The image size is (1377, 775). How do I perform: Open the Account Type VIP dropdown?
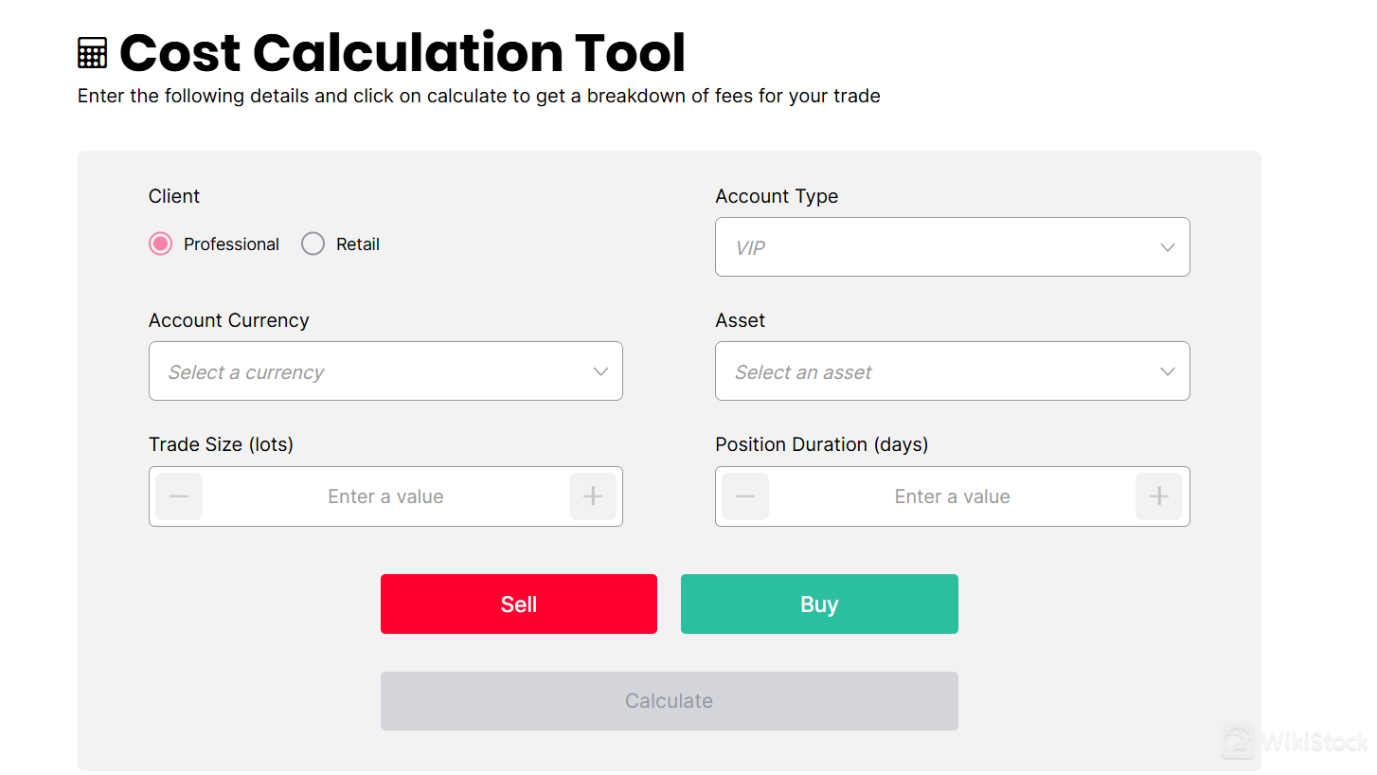pyautogui.click(x=952, y=247)
